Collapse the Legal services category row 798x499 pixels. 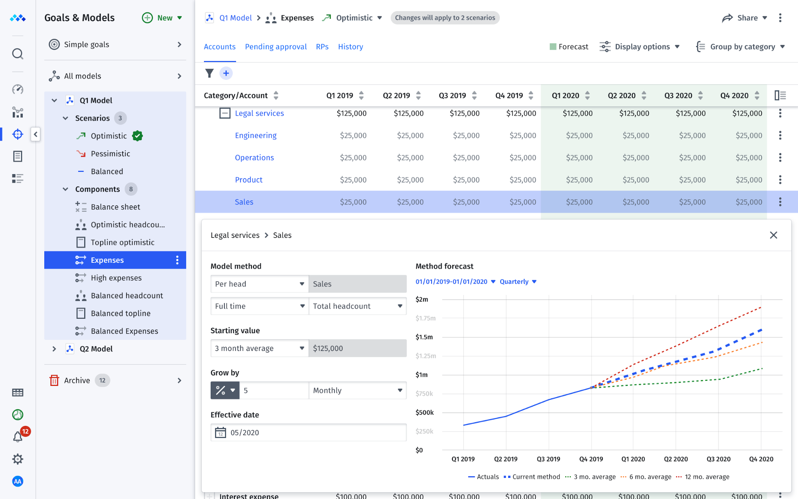pos(225,113)
